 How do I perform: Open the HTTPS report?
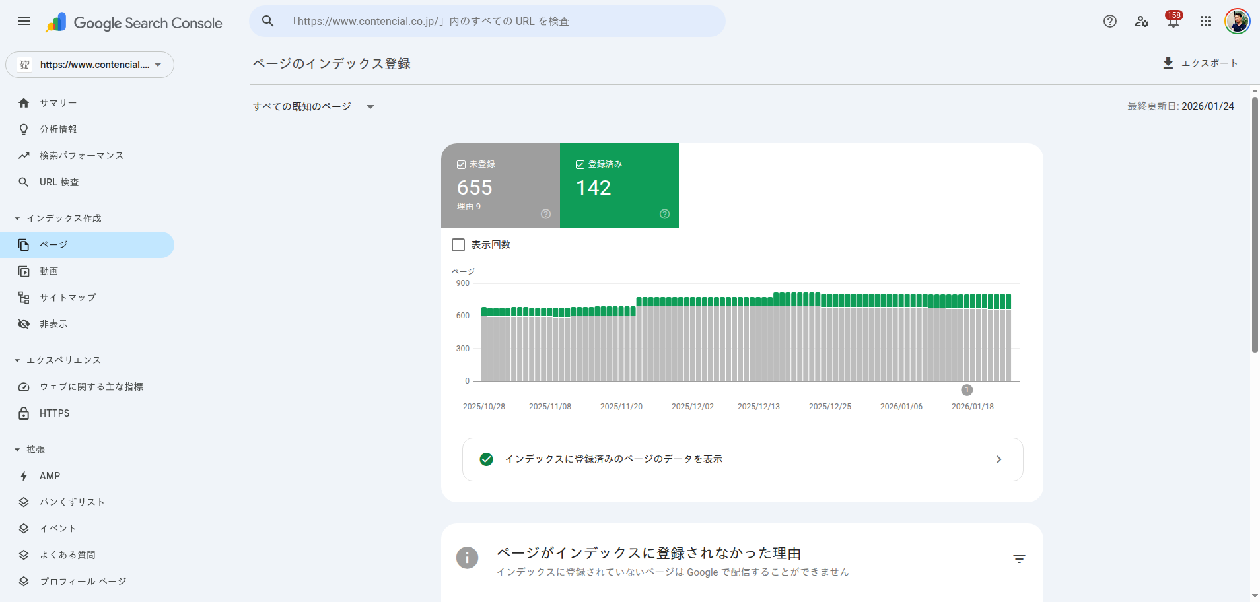pyautogui.click(x=54, y=413)
